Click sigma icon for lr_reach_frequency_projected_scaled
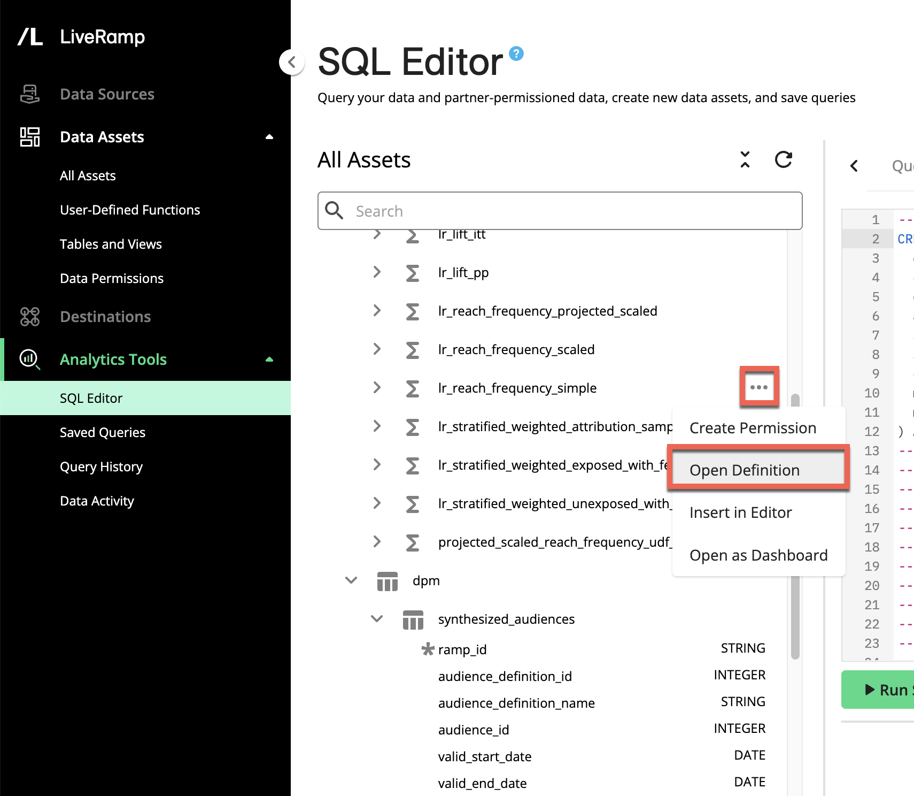Screen dimensions: 914x796 (412, 311)
